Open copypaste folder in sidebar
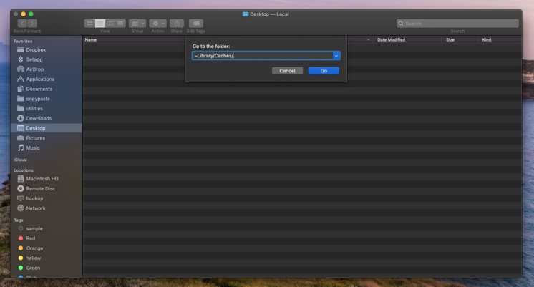This screenshot has height=287, width=534. (x=47, y=99)
